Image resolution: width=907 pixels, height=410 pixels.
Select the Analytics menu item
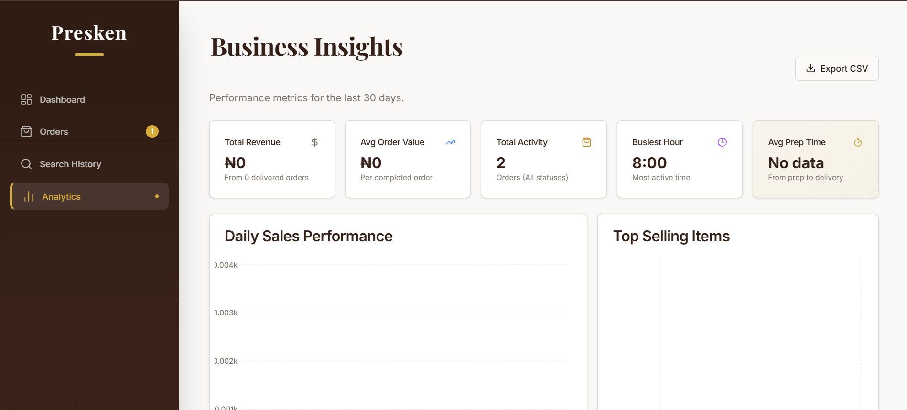(61, 196)
